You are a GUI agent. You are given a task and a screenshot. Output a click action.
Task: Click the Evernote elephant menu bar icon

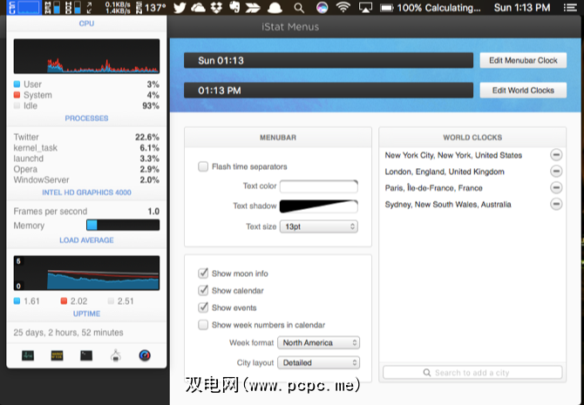234,8
